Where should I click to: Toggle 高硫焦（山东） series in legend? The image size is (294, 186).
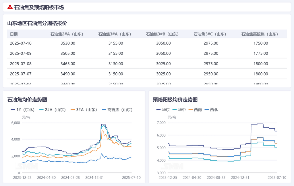point(117,110)
